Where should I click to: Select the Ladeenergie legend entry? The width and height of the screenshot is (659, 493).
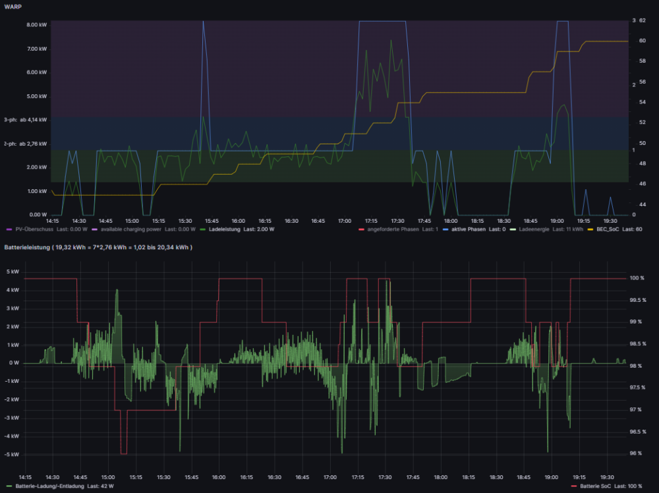coord(534,229)
